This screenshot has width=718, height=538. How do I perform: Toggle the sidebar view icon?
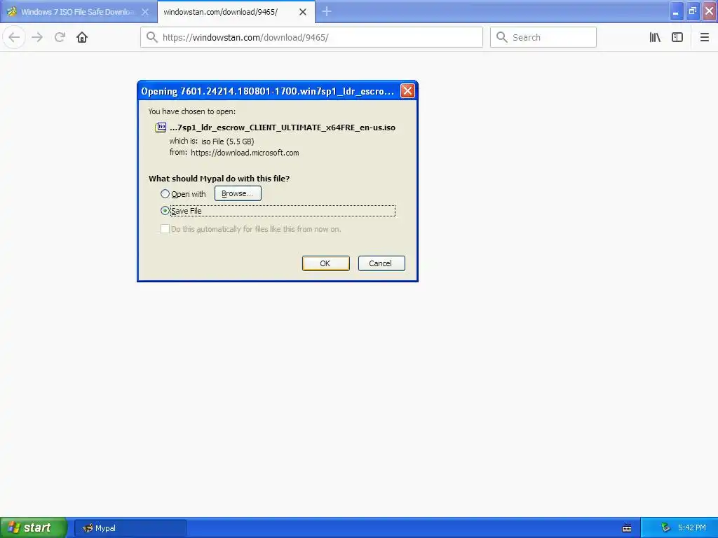[x=677, y=37]
